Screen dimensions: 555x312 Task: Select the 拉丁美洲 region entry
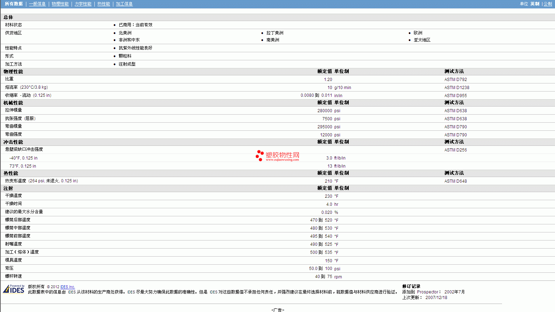(x=275, y=33)
